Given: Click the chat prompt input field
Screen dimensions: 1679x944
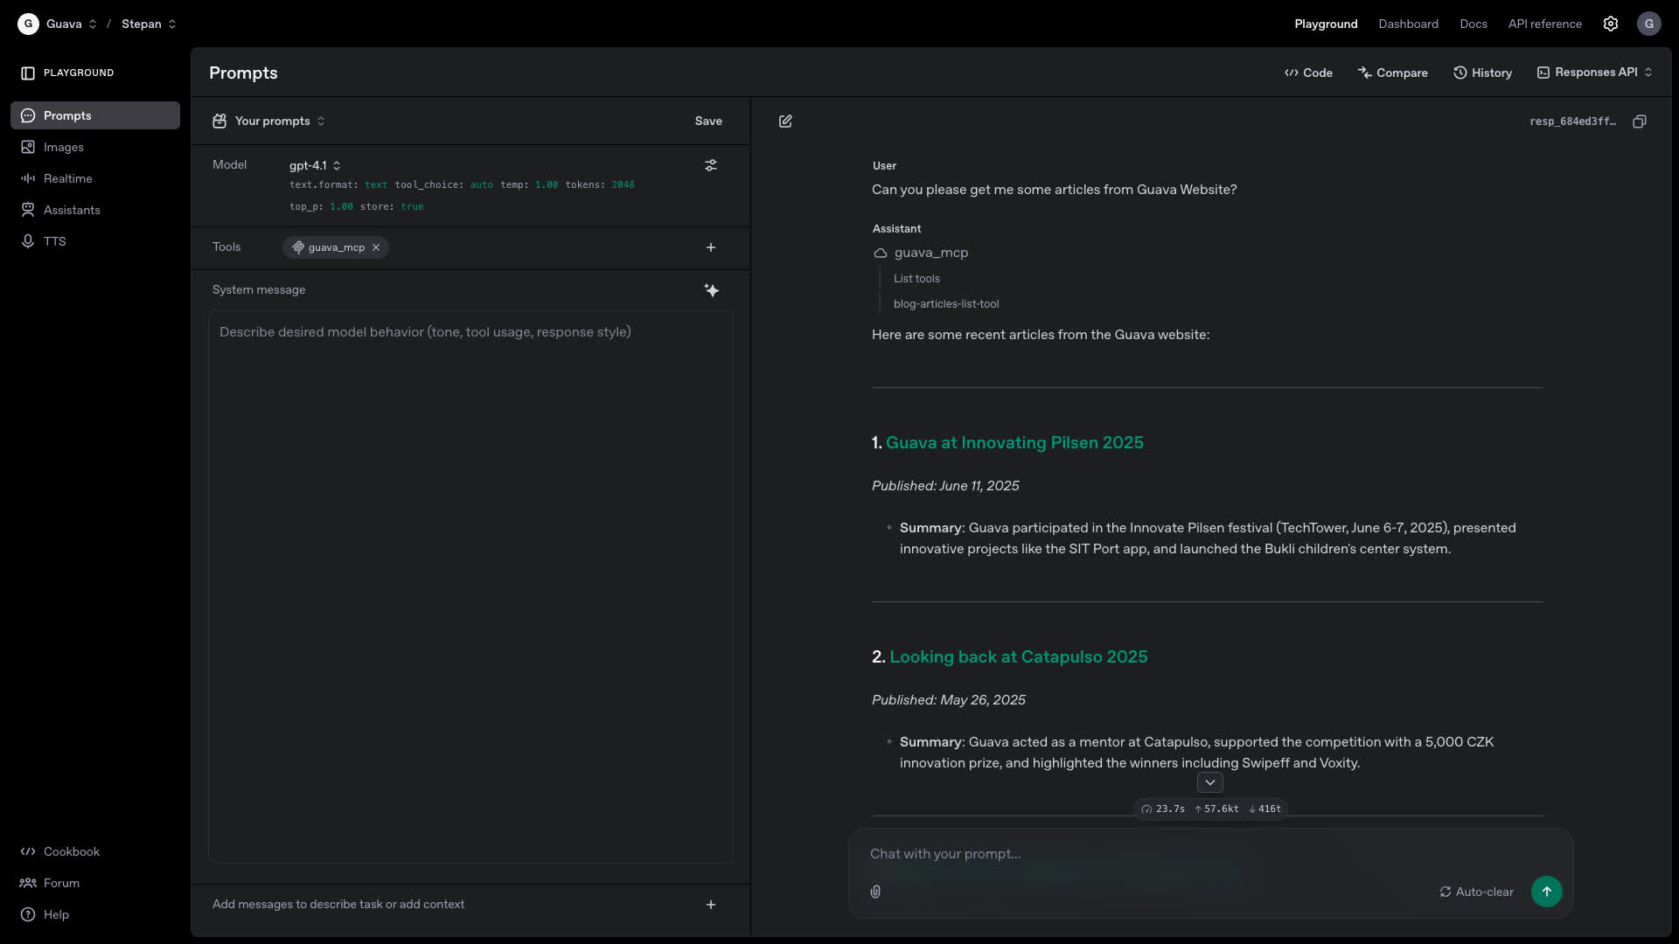Looking at the screenshot, I should click(1210, 854).
